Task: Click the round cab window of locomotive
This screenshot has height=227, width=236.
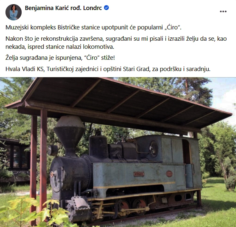Action: click(x=154, y=149)
